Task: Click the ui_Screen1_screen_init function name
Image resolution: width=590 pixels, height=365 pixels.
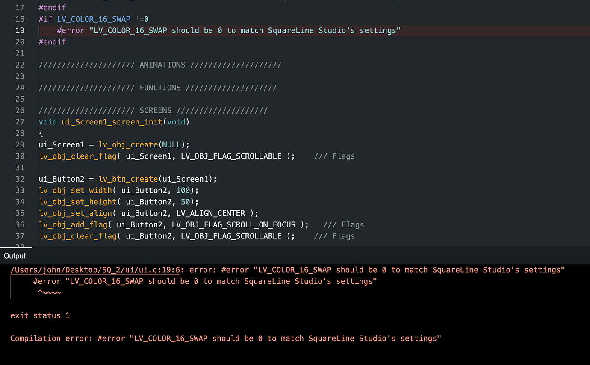Action: coord(112,122)
